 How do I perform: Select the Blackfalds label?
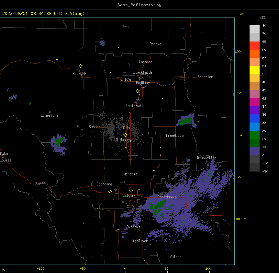tap(143, 72)
